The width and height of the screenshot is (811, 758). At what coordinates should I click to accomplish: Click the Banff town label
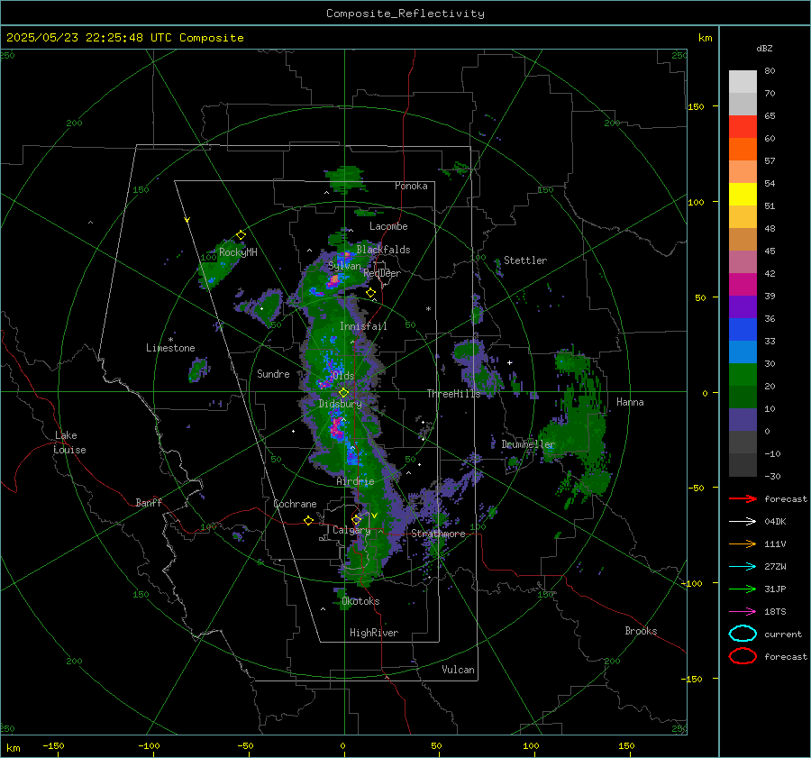click(x=149, y=502)
